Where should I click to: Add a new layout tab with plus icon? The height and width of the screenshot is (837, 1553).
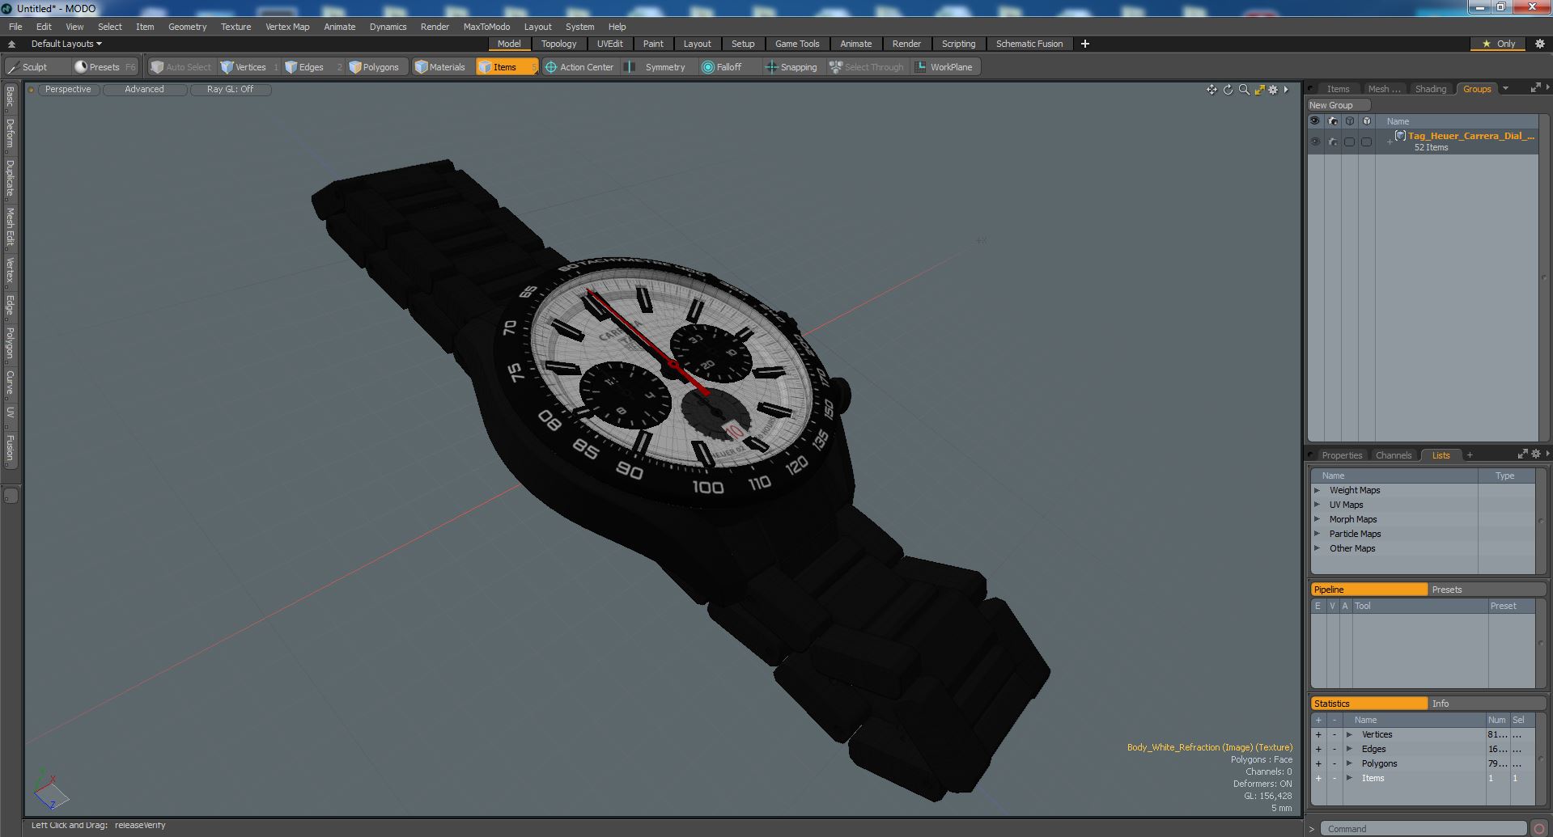[x=1085, y=44]
